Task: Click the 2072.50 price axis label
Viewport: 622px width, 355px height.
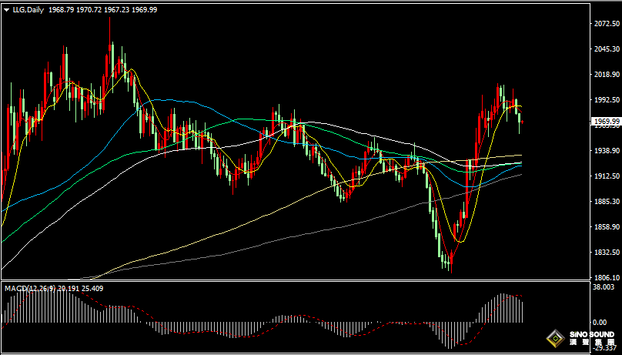Action: pos(607,24)
